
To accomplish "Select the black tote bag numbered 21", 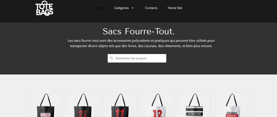I will click(x=83, y=105).
